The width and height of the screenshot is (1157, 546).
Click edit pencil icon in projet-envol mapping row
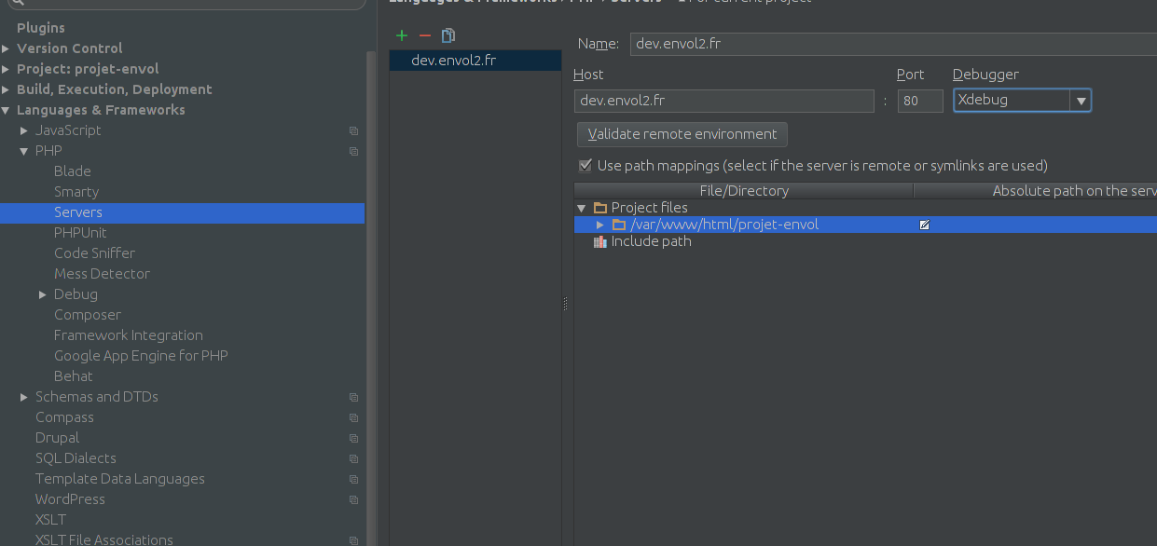(x=924, y=225)
